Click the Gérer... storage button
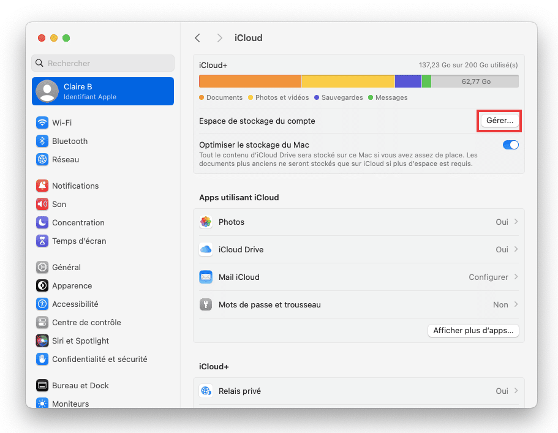The width and height of the screenshot is (558, 433). coord(500,121)
